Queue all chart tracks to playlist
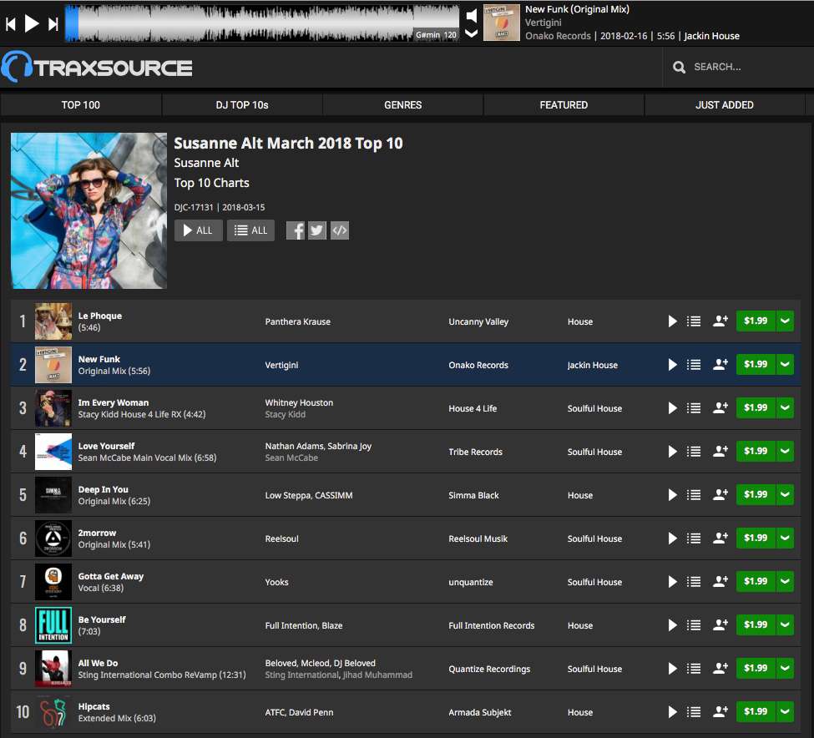This screenshot has height=738, width=814. tap(250, 230)
